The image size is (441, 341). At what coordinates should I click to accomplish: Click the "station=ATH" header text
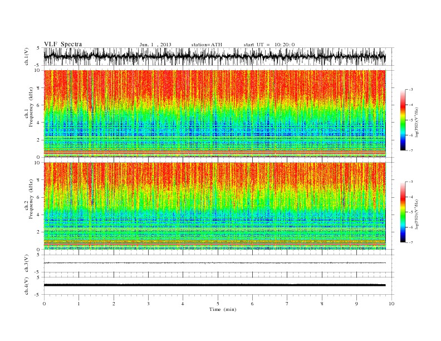[207, 45]
